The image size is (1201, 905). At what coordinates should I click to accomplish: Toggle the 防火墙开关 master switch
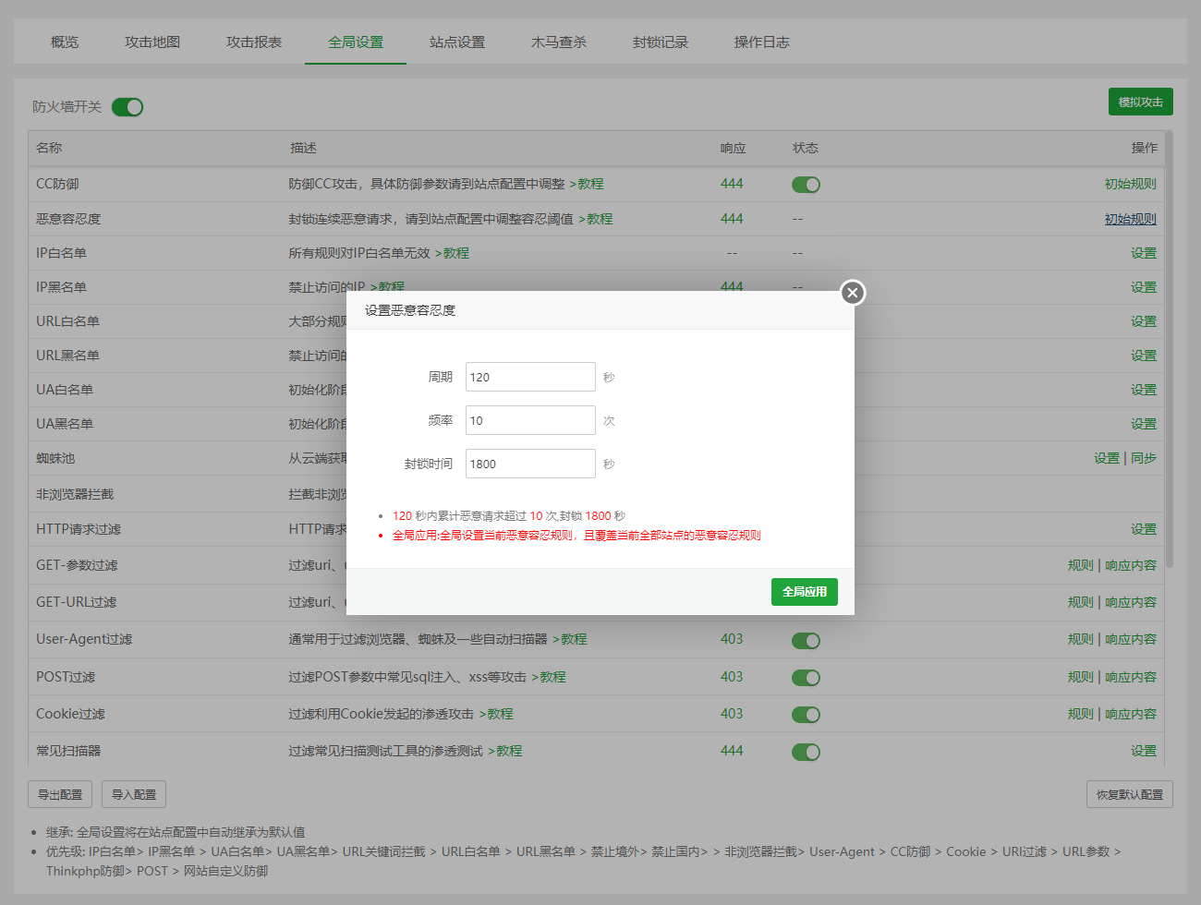click(127, 107)
